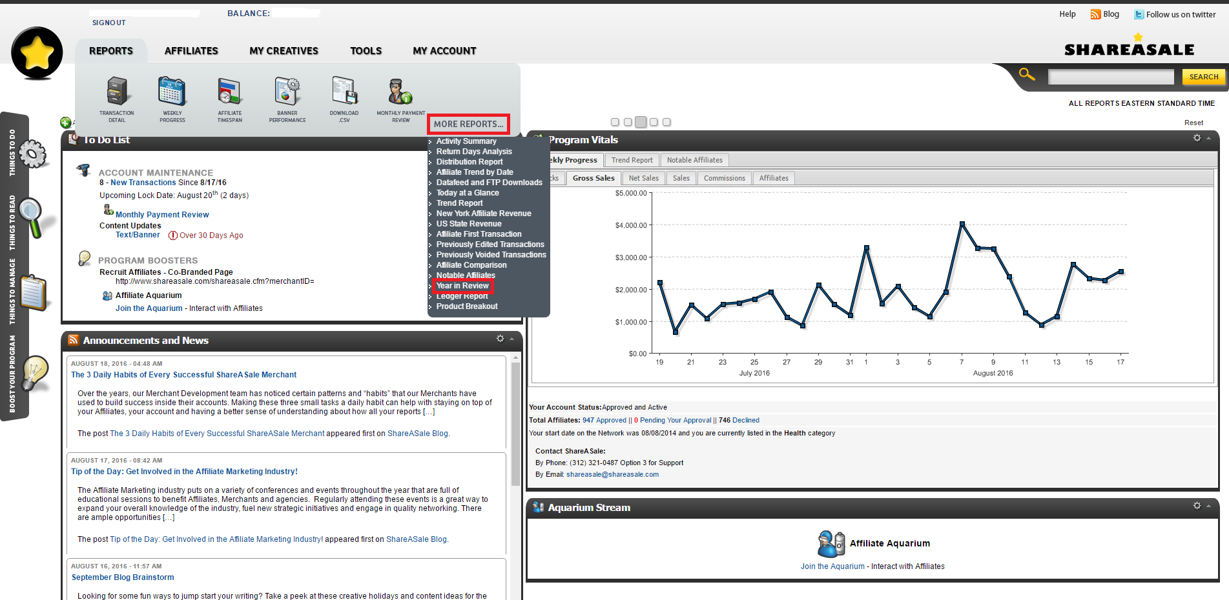Click the ShareASale star logo
Screen dimensions: 1229x600
pyautogui.click(x=37, y=53)
